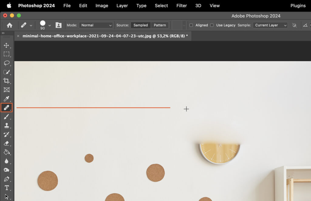Open the Filter menu
Image resolution: width=311 pixels, height=201 pixels.
click(x=181, y=5)
